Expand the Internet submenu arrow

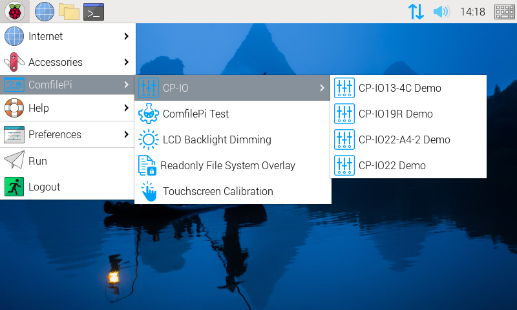tap(127, 36)
